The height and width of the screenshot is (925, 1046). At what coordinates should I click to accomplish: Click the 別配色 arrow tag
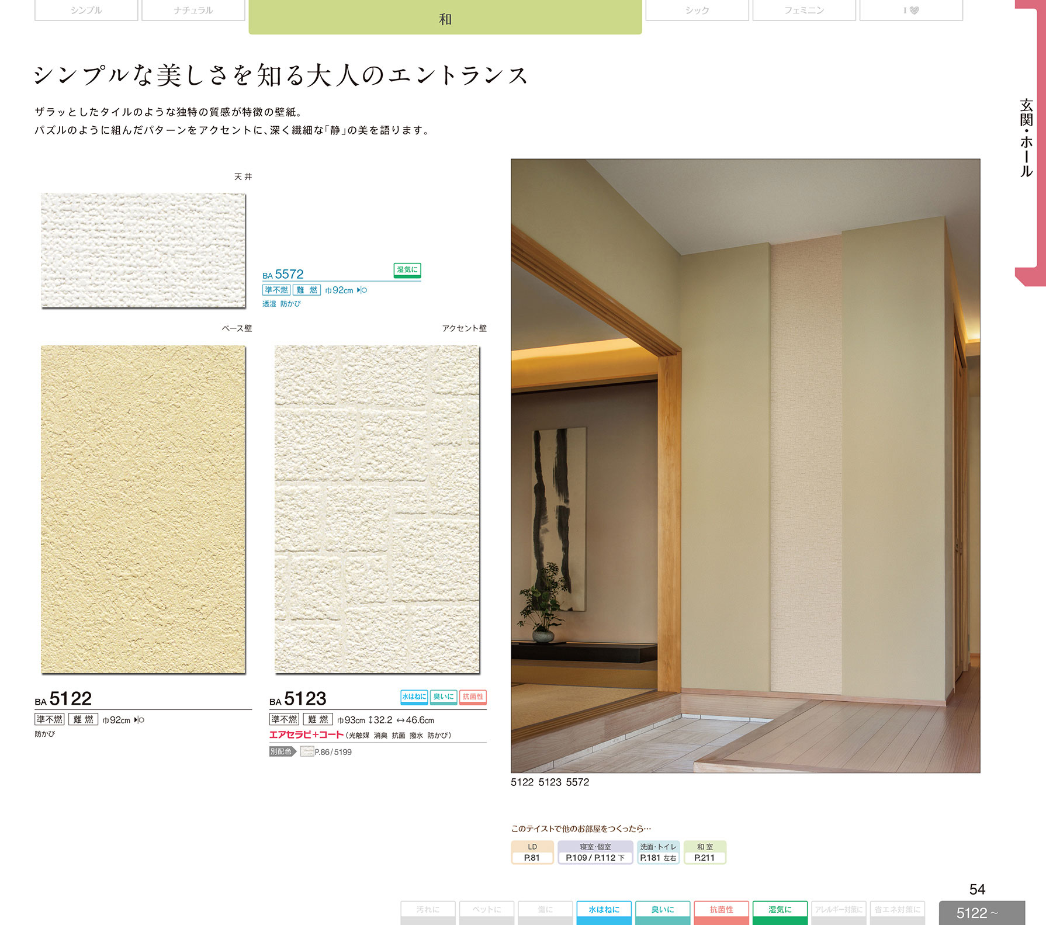[282, 751]
